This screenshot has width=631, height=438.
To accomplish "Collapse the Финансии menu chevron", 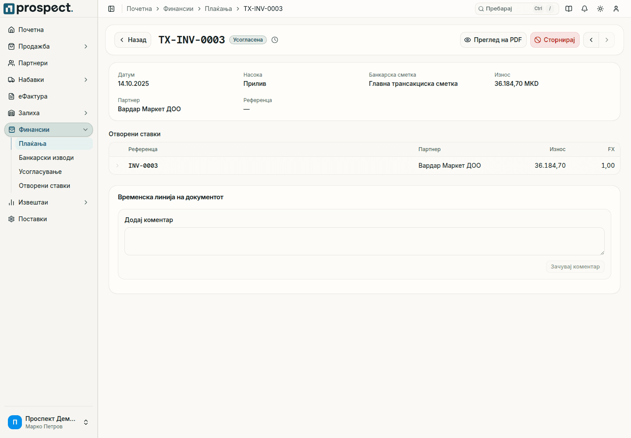I will pyautogui.click(x=85, y=130).
